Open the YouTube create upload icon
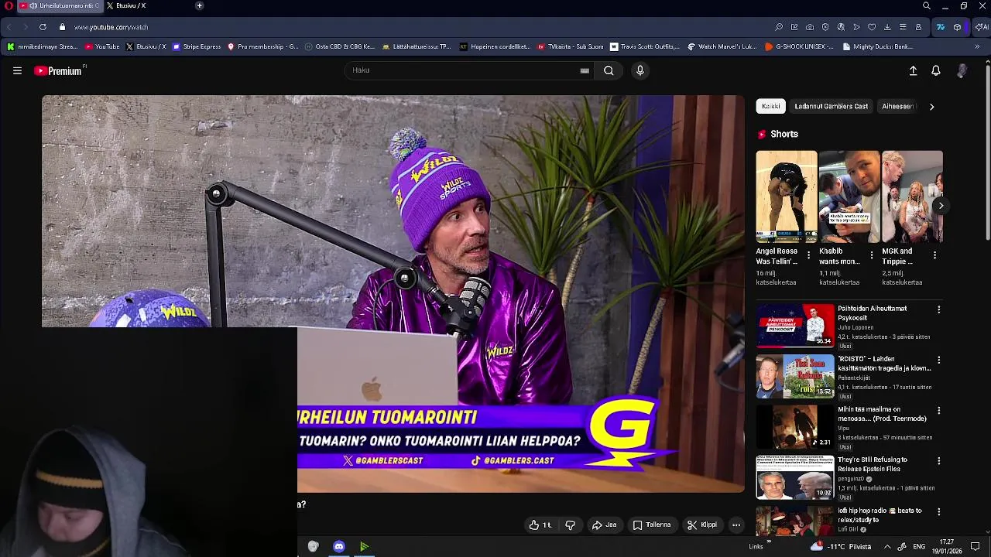 click(913, 70)
